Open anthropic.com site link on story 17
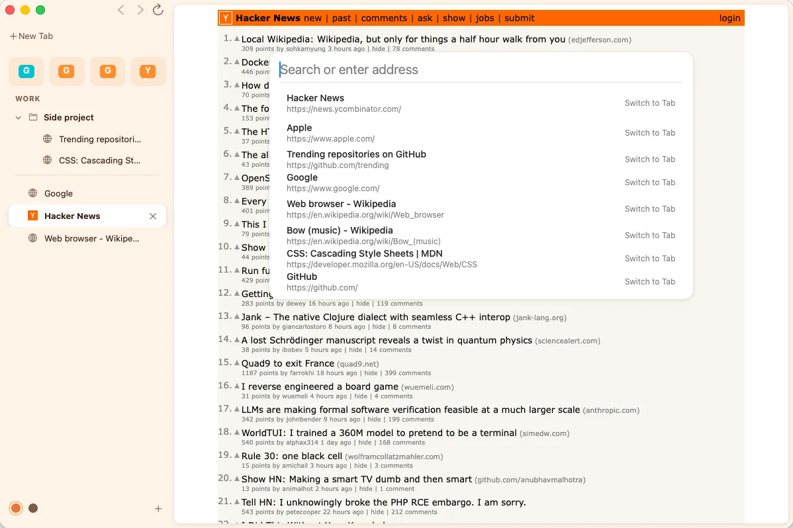The height and width of the screenshot is (528, 793). (611, 411)
